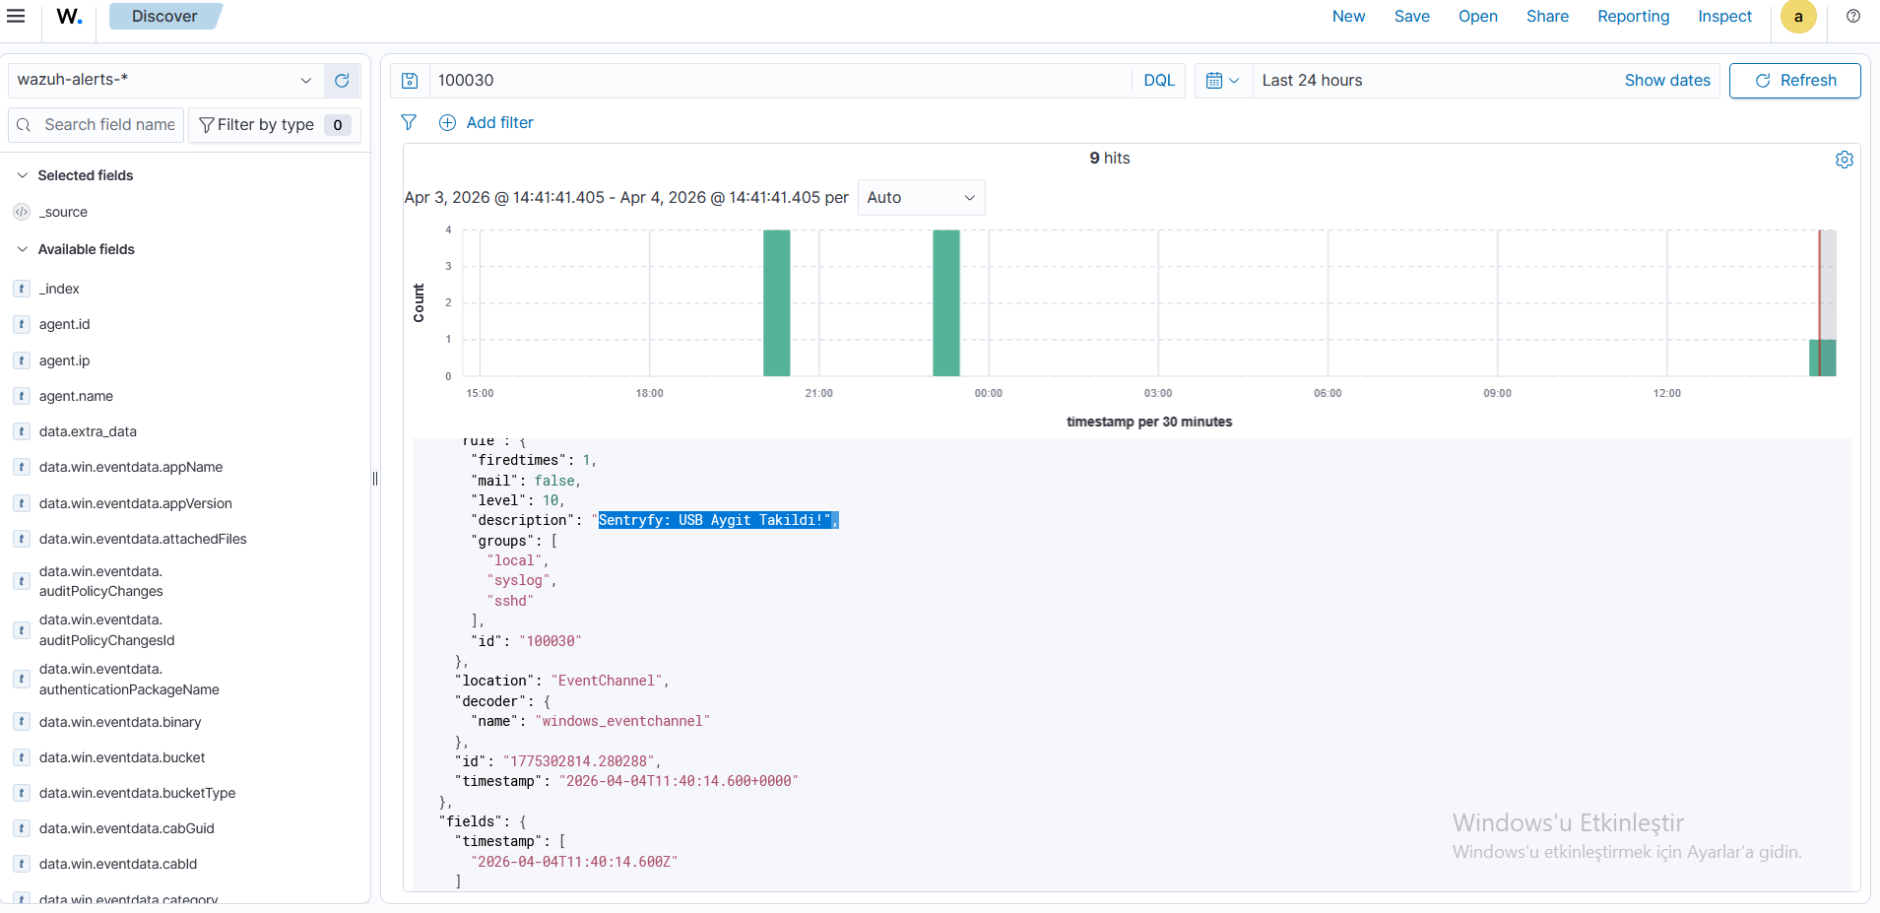1880x913 pixels.
Task: Click the Refresh button
Action: [x=1794, y=81]
